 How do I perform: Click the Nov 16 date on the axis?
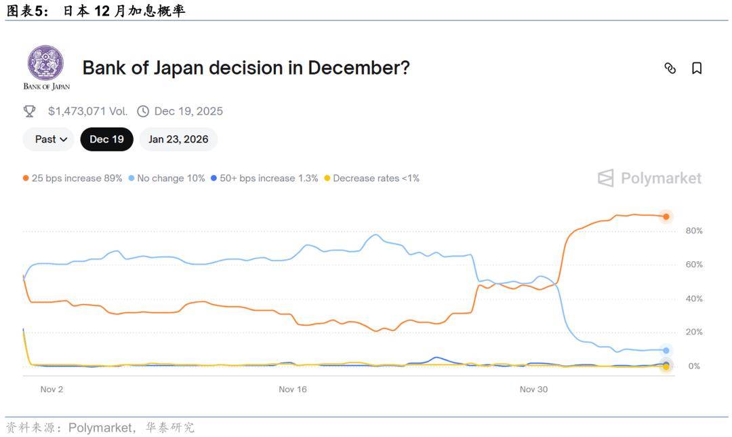(293, 389)
